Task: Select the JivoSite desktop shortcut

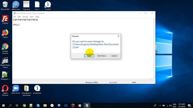Action: (48, 6)
